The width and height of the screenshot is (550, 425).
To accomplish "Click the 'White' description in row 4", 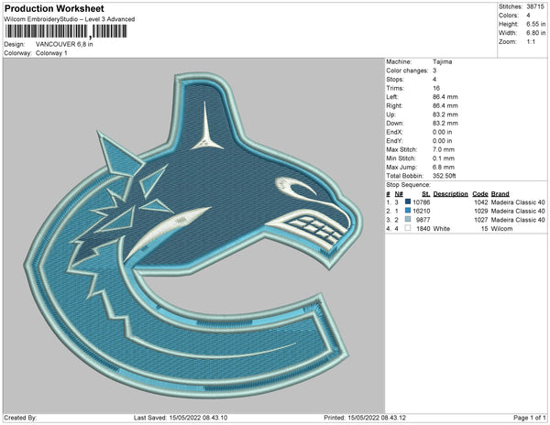I will point(442,228).
